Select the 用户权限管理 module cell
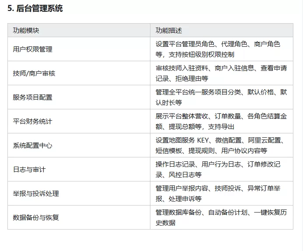303x251 pixels. click(x=33, y=49)
